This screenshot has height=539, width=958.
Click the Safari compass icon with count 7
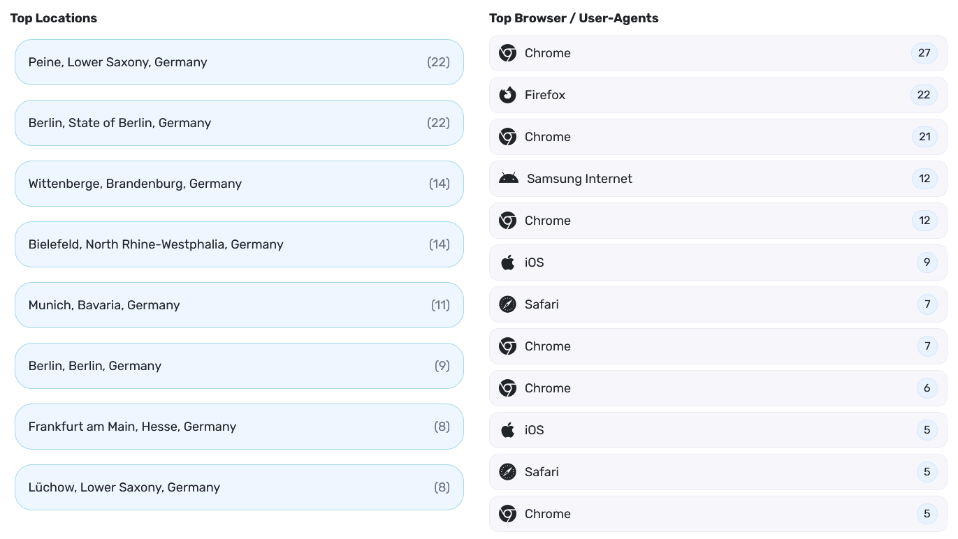tap(507, 304)
